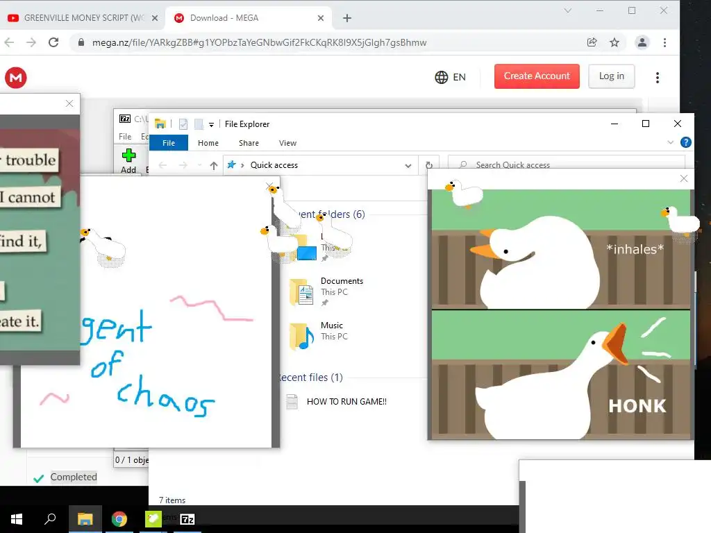Screen dimensions: 711x533
Task: Click the File Explorer help question mark icon
Action: point(685,142)
